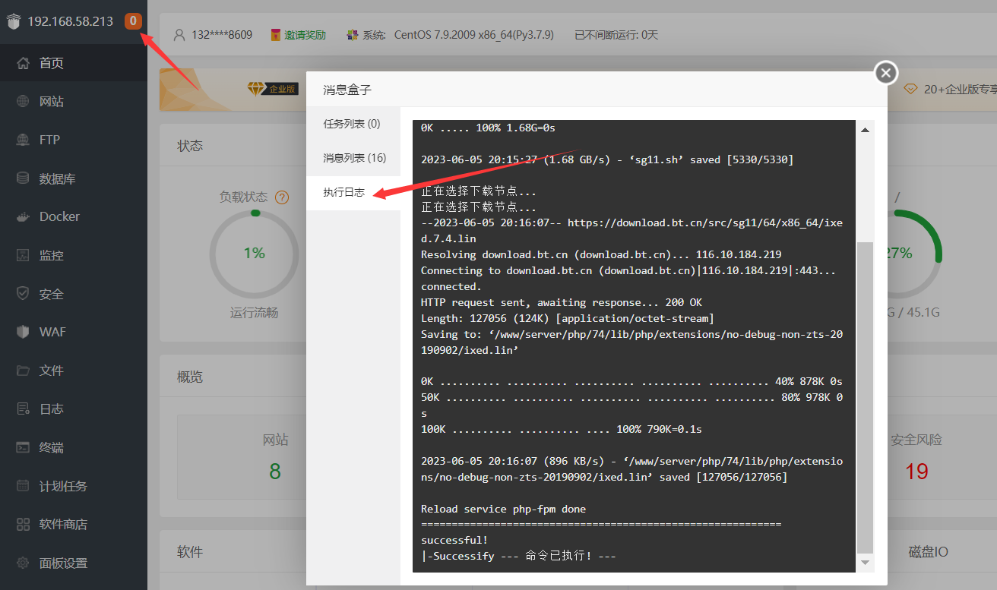
Task: Click the home icon for 首页
Action: click(x=24, y=63)
